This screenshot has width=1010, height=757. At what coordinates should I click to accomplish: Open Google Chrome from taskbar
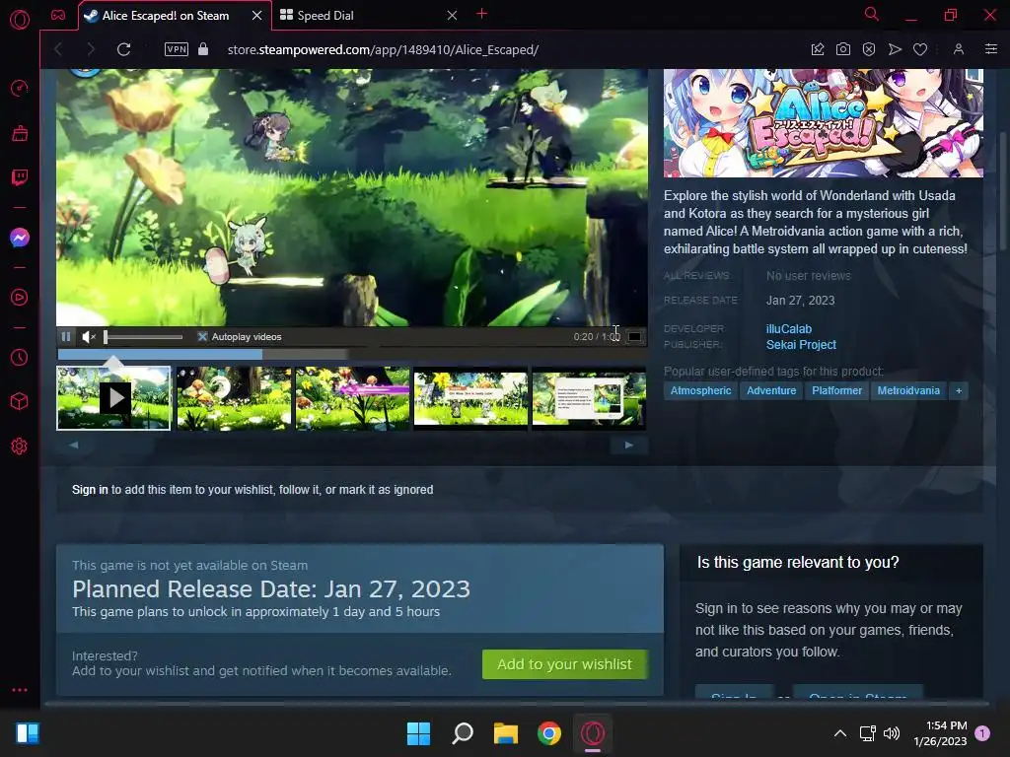tap(549, 733)
